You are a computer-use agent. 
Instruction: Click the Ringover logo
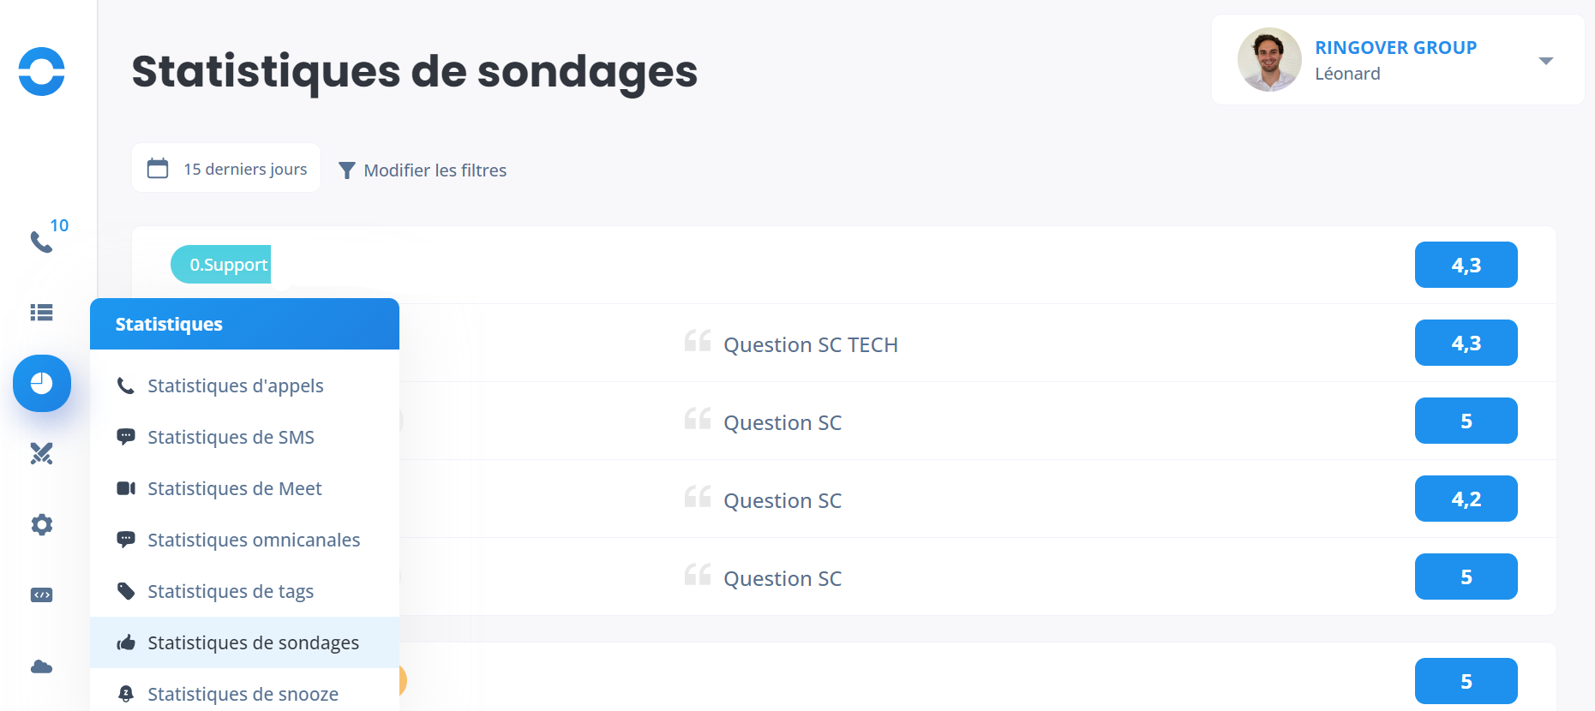pos(41,71)
